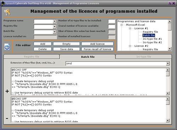Open the Batch file dropdown in form
Screen dimensions: 177x130
(x=54, y=32)
